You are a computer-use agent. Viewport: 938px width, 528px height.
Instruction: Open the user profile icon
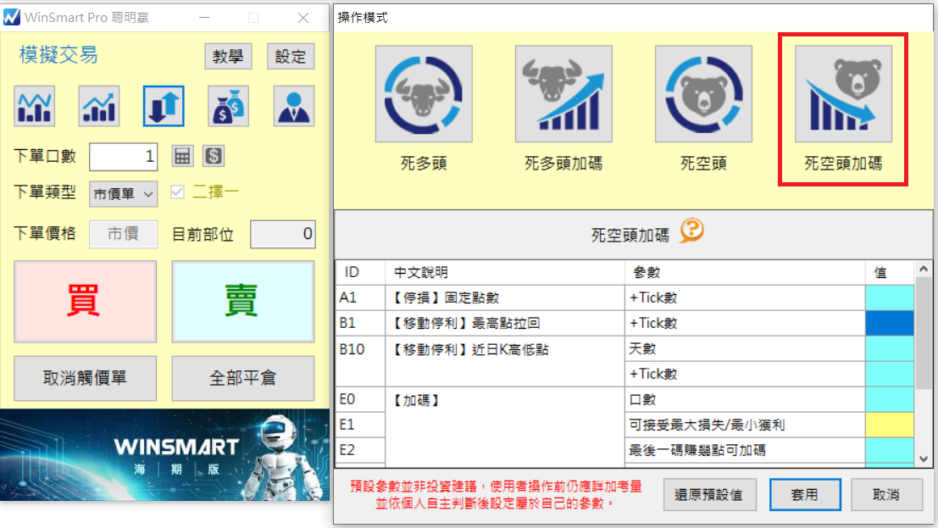(294, 107)
